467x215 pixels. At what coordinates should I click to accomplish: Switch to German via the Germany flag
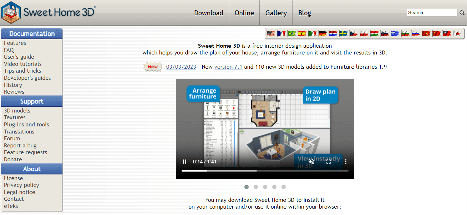point(323,33)
